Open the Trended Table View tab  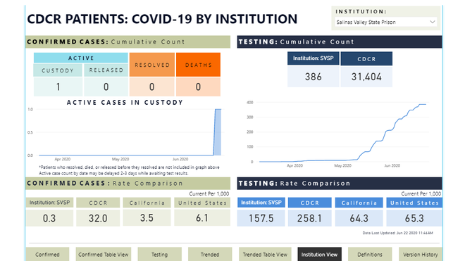tap(265, 254)
